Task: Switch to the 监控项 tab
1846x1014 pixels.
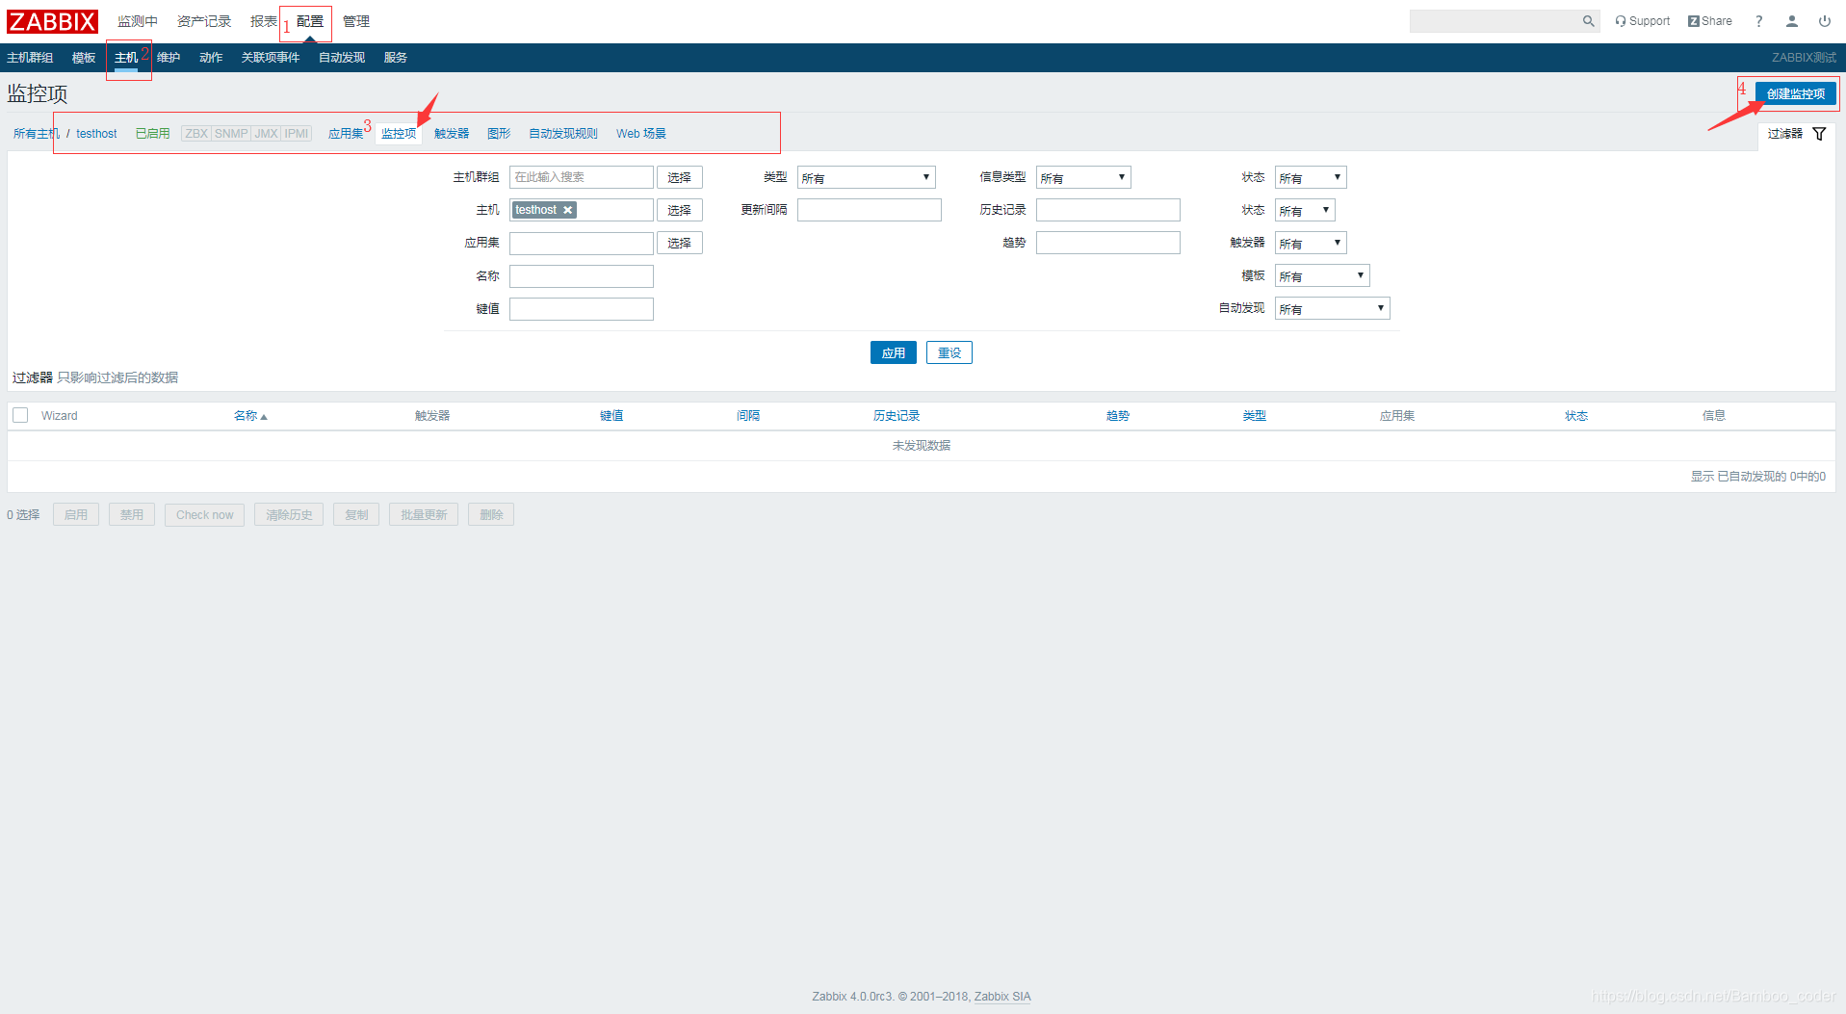Action: click(399, 134)
